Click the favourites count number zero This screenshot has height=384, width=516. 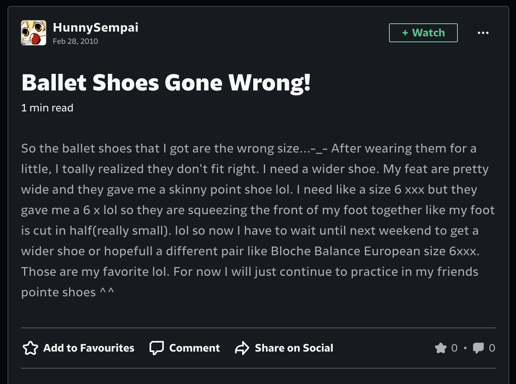point(454,348)
